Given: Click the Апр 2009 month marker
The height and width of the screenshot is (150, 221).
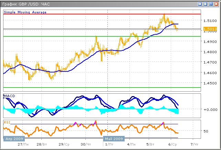Looking at the screenshot, I should pos(14,139).
